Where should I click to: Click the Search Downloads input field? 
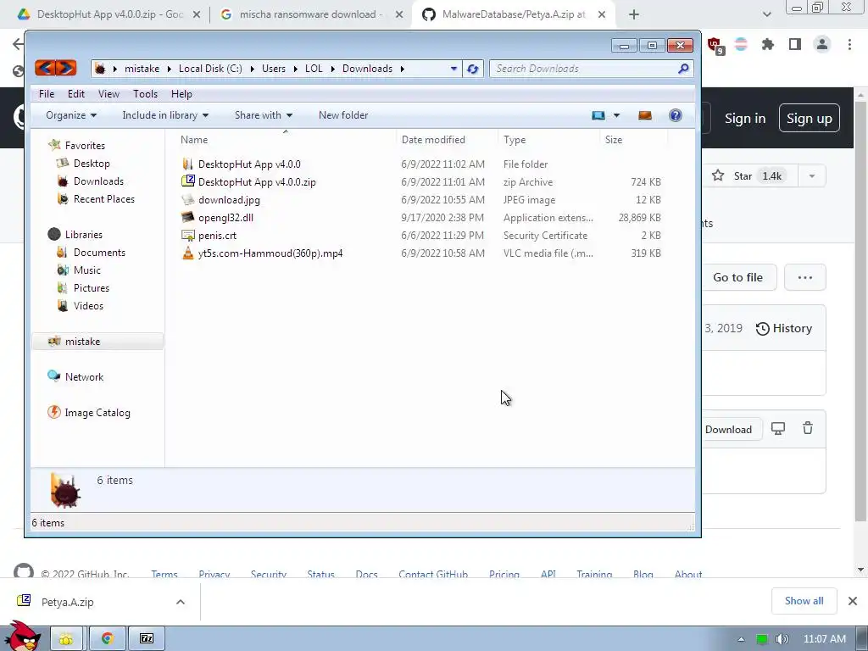pyautogui.click(x=584, y=69)
